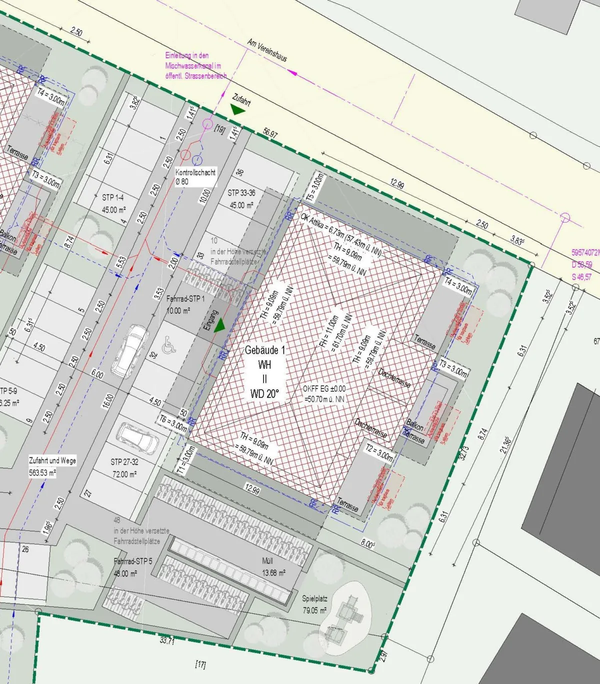
Task: Select the magenta Einleitung Mischwasserkanal note
Action: point(195,66)
